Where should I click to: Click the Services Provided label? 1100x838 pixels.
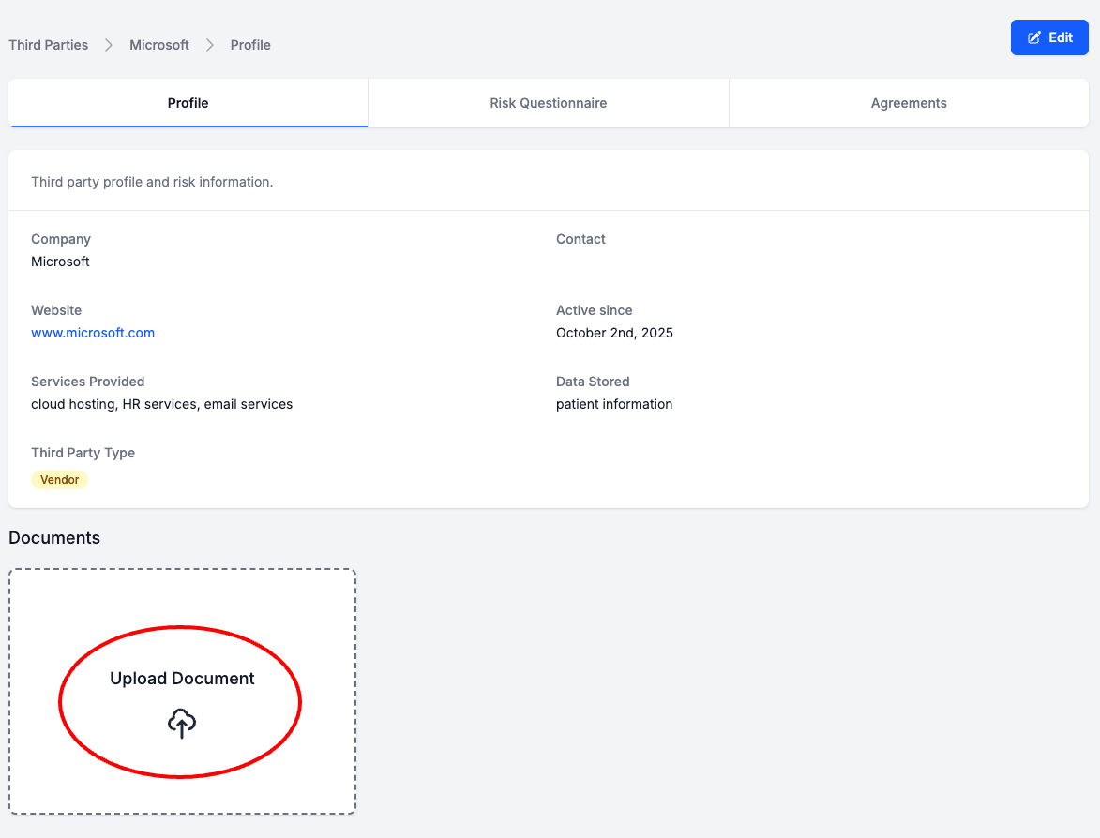(88, 382)
